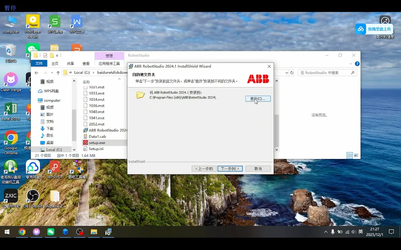Switch to the 查看 ribbon tab

86,63
